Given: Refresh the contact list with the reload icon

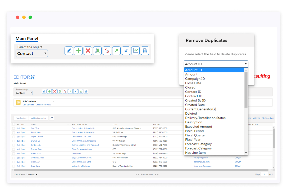Looking at the screenshot, I should click(x=52, y=118).
